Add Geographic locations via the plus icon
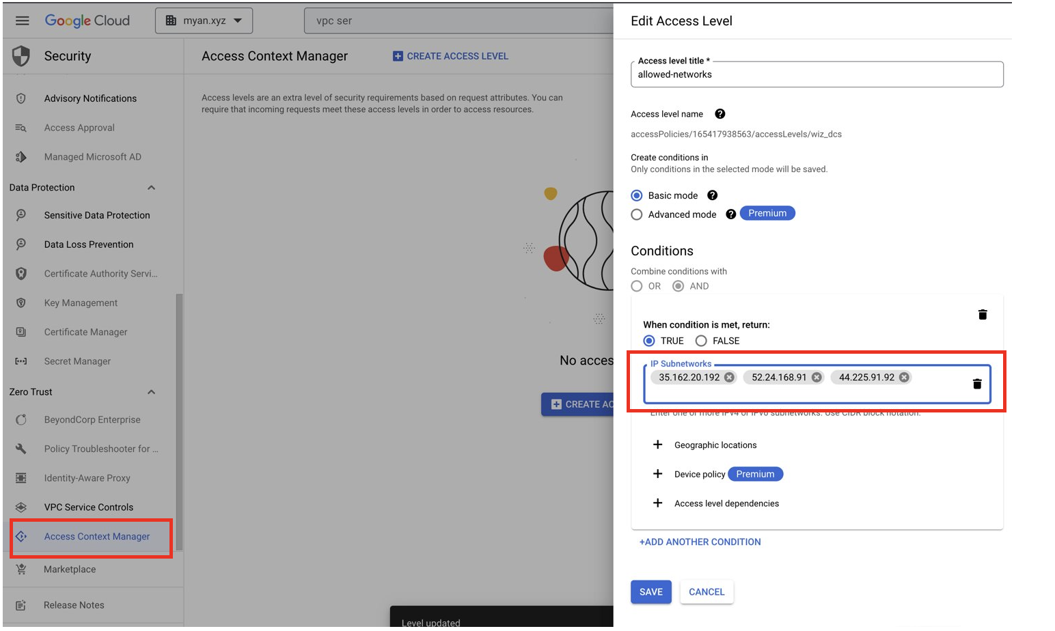Image resolution: width=1055 pixels, height=631 pixels. click(657, 445)
